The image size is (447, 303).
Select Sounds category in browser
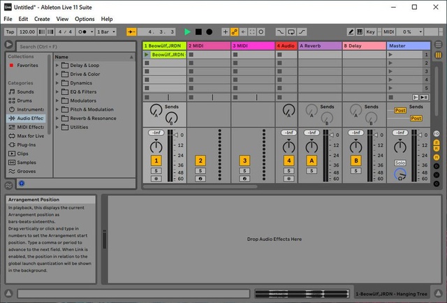point(25,91)
